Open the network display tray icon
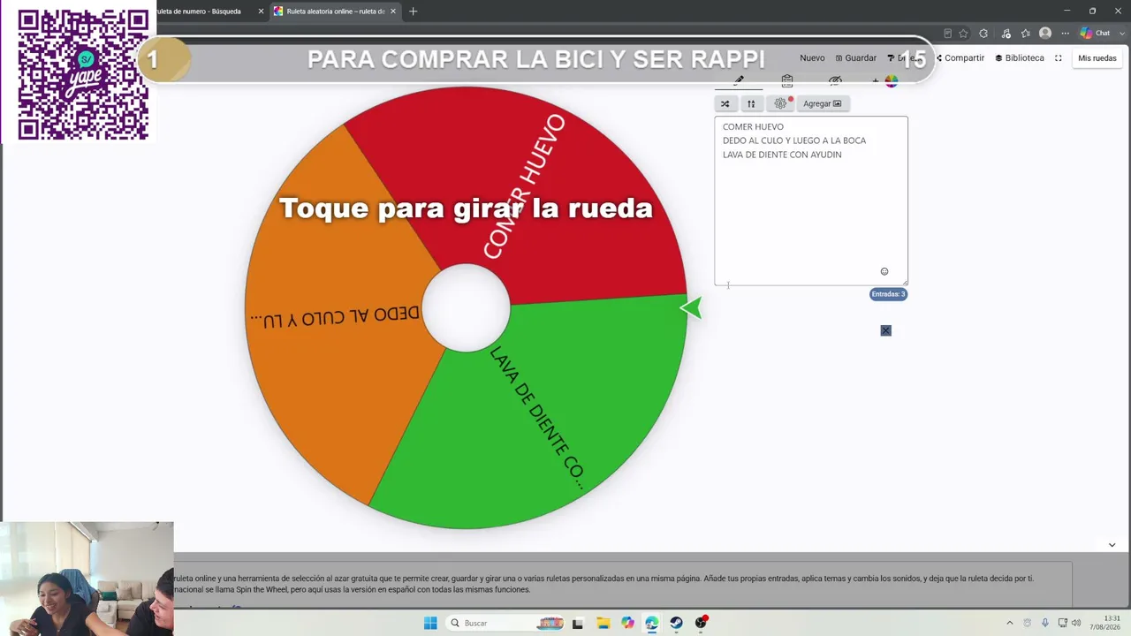 pos(1062,623)
